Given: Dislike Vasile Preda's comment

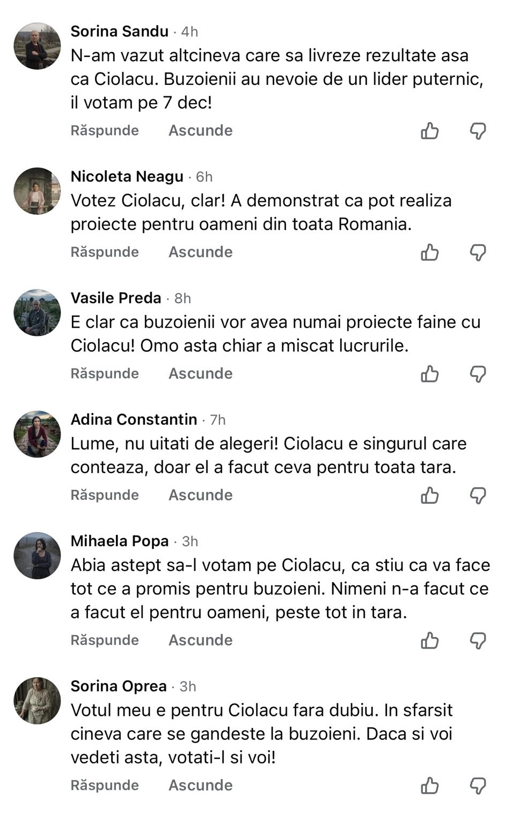Looking at the screenshot, I should pyautogui.click(x=478, y=374).
